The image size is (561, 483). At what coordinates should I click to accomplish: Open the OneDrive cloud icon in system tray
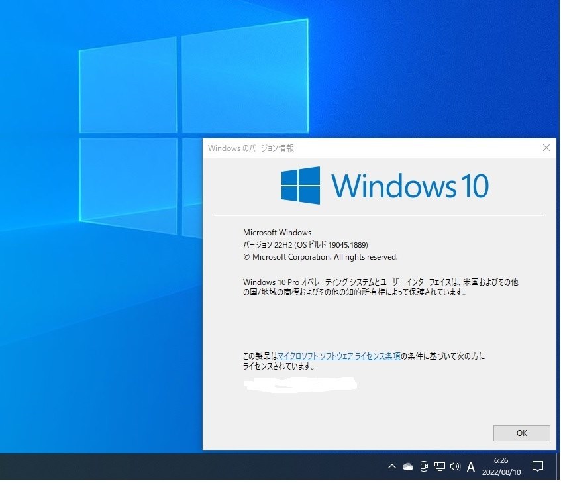(407, 466)
